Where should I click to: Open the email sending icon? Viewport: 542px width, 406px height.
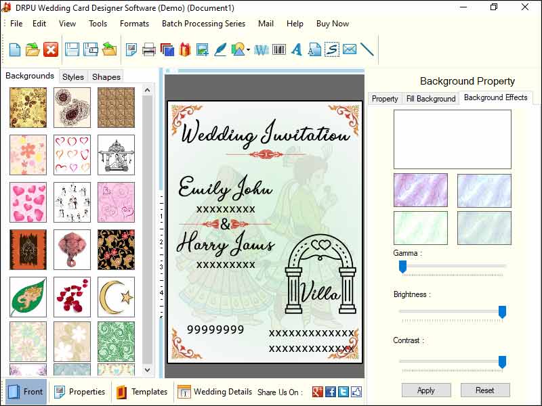[x=350, y=49]
